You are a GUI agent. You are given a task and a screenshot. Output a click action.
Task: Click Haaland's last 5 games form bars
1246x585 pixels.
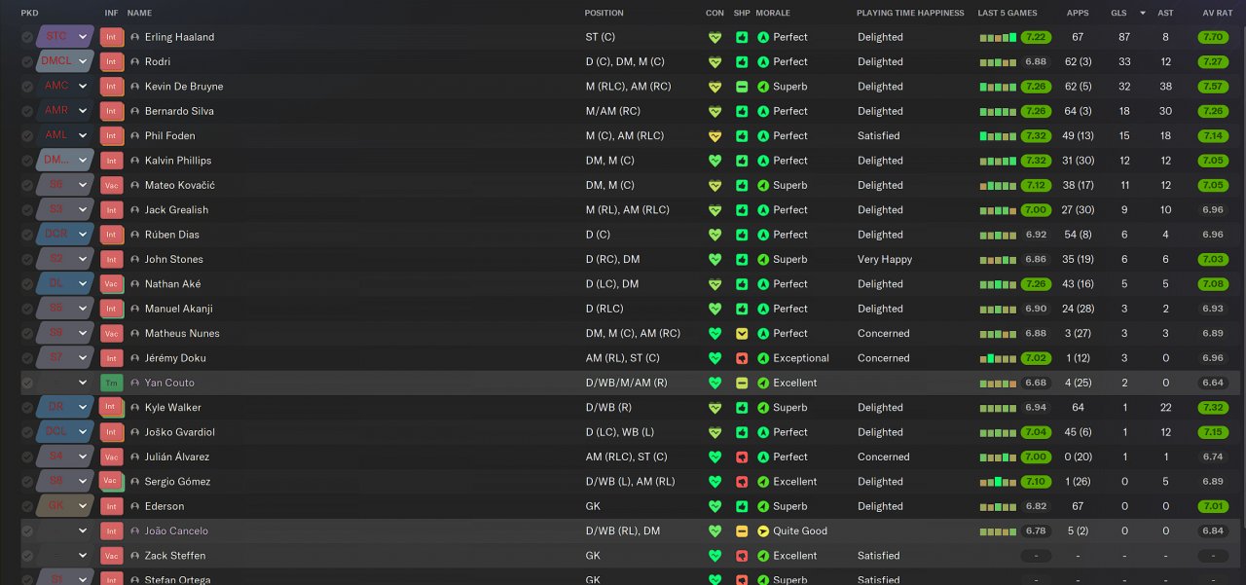click(998, 38)
